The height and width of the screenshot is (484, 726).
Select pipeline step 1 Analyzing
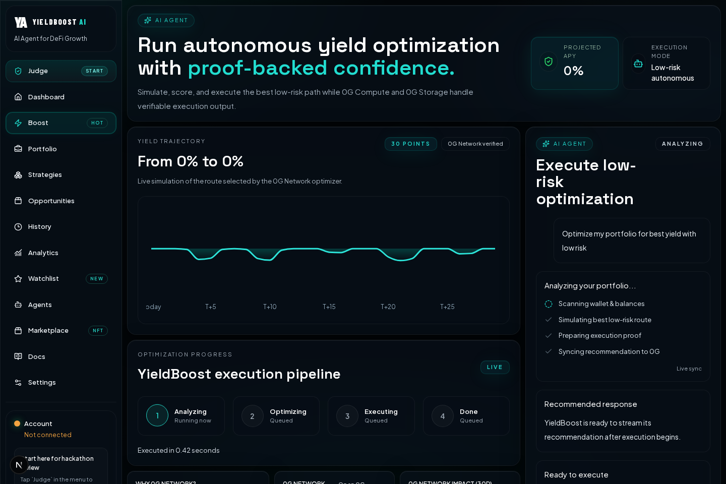coord(181,416)
